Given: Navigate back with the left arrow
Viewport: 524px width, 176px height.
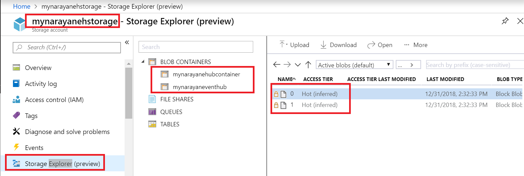Looking at the screenshot, I should point(276,64).
